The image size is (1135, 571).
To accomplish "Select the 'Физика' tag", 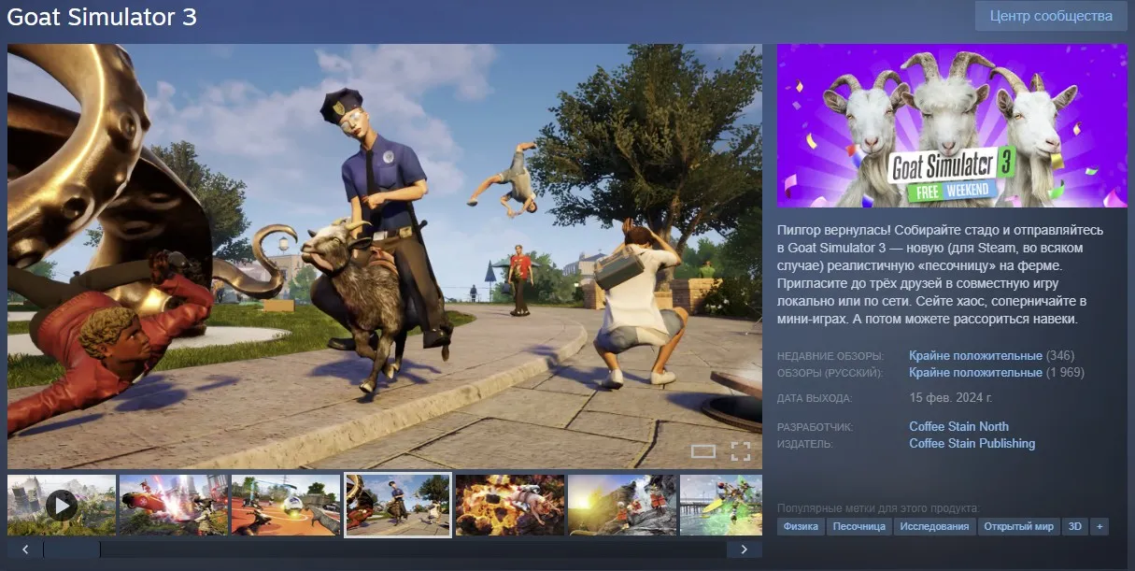I will (x=802, y=527).
